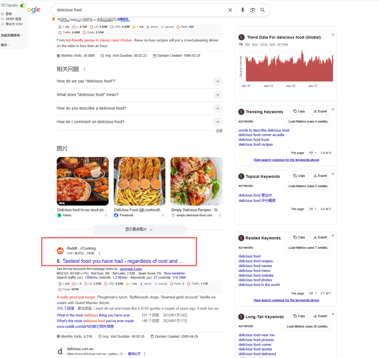The image size is (379, 358).
Task: Switch trend data to All Time
Action: tap(282, 45)
